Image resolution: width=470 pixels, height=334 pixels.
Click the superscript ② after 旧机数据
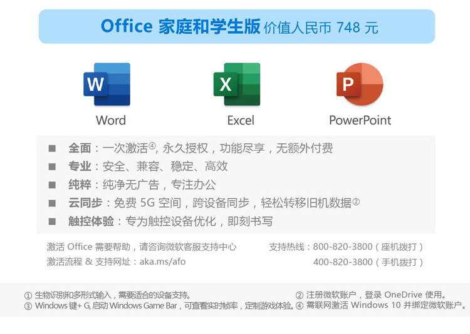356,201
